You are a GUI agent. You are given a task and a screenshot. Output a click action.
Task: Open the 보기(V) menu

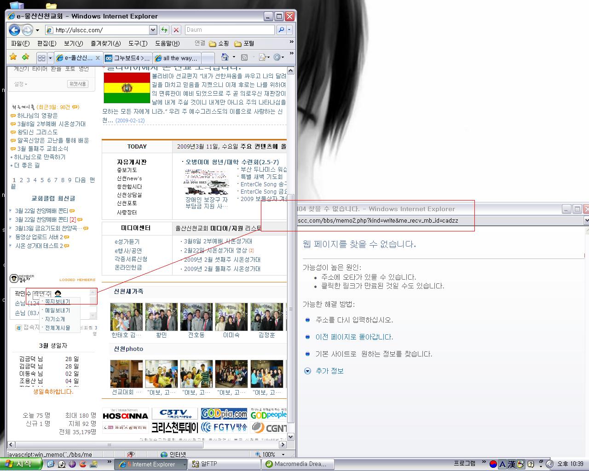tap(73, 43)
